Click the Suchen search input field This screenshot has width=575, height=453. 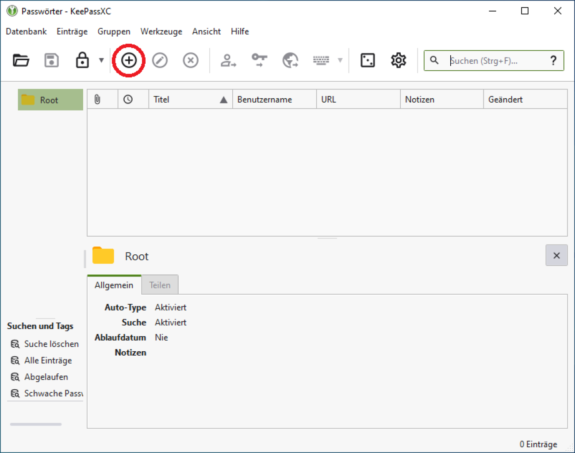click(x=495, y=61)
